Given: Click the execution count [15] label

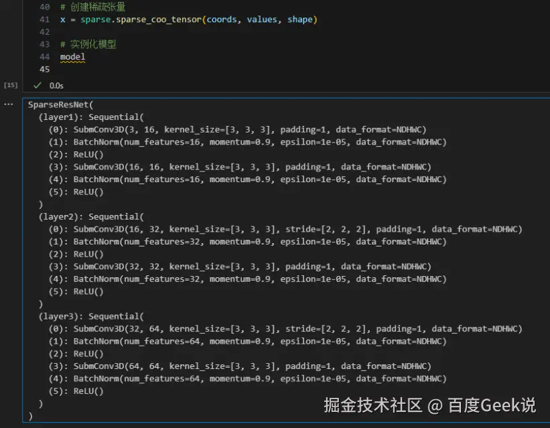Looking at the screenshot, I should point(11,85).
